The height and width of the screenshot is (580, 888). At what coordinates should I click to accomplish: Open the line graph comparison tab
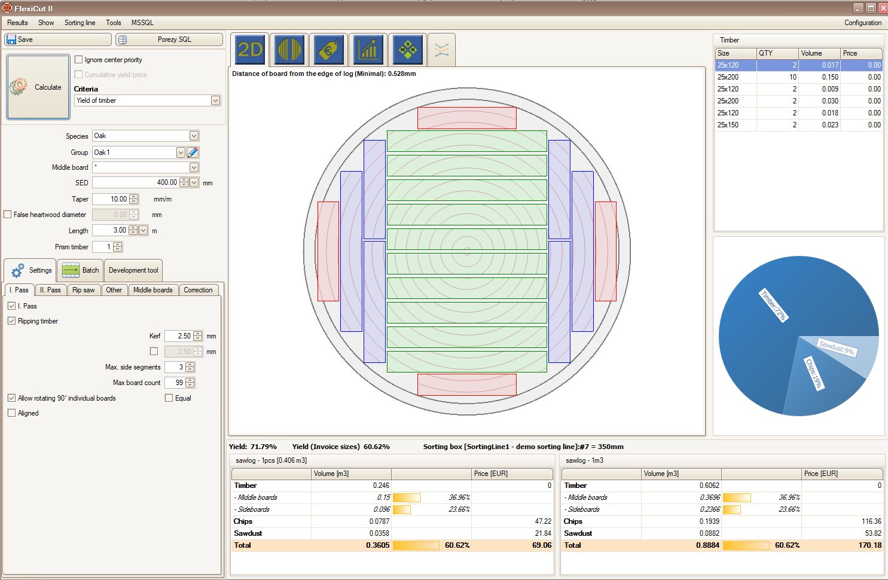(x=441, y=50)
